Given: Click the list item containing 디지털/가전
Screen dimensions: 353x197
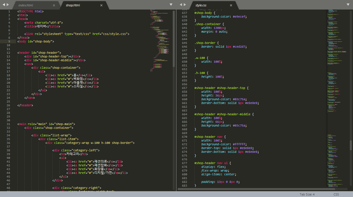Looking at the screenshot, I should coord(97,173).
